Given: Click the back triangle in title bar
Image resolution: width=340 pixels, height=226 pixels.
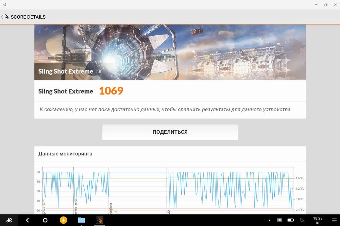Looking at the screenshot, I should pyautogui.click(x=5, y=5).
